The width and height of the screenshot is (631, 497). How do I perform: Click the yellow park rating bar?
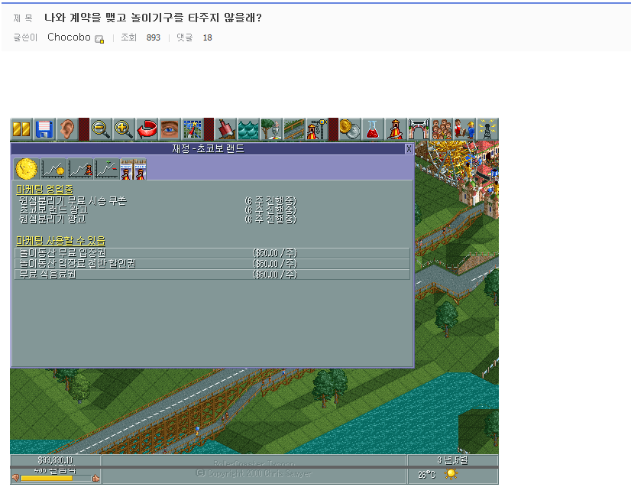coord(47,478)
